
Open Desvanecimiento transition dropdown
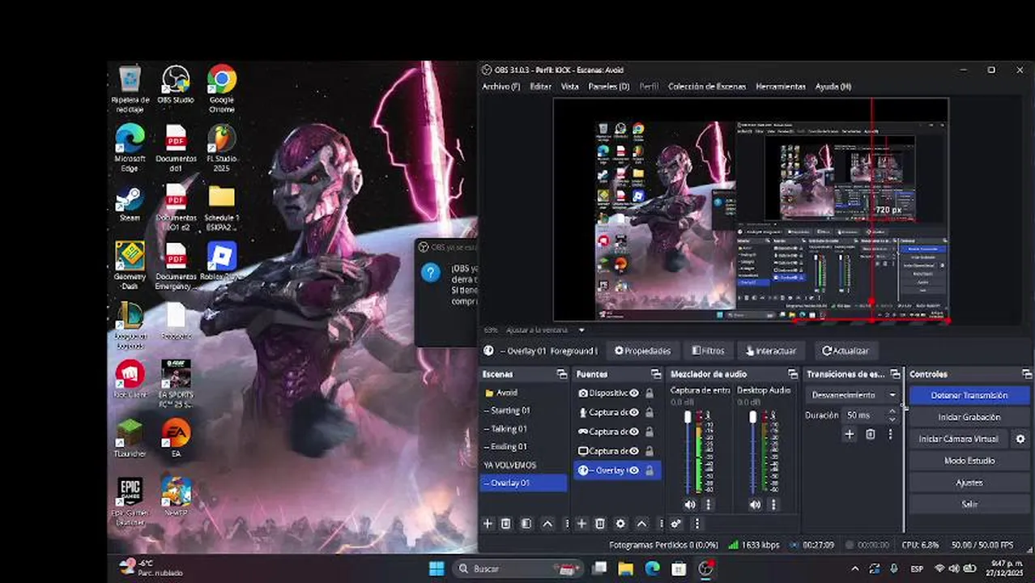coord(853,395)
